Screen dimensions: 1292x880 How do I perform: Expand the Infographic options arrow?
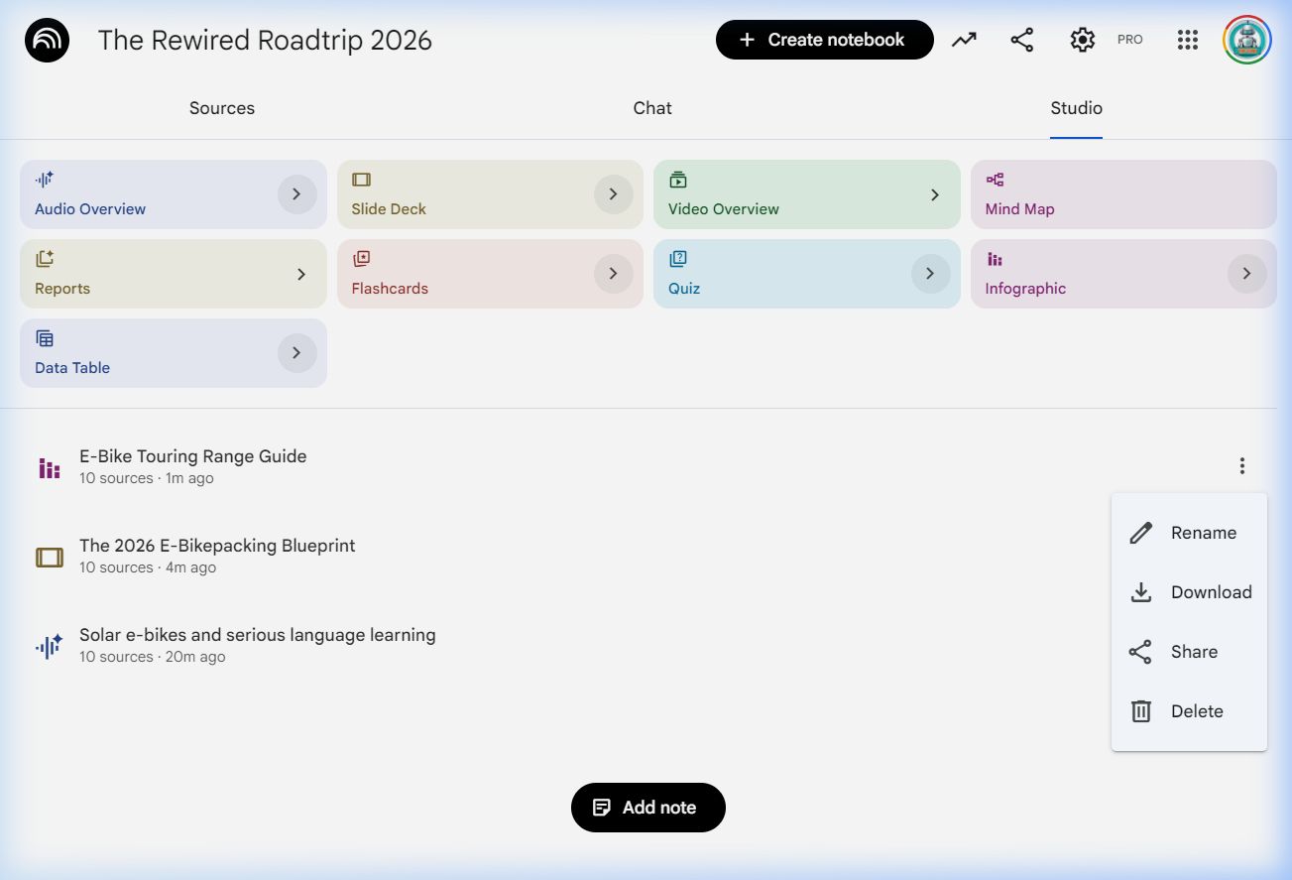pos(1246,274)
